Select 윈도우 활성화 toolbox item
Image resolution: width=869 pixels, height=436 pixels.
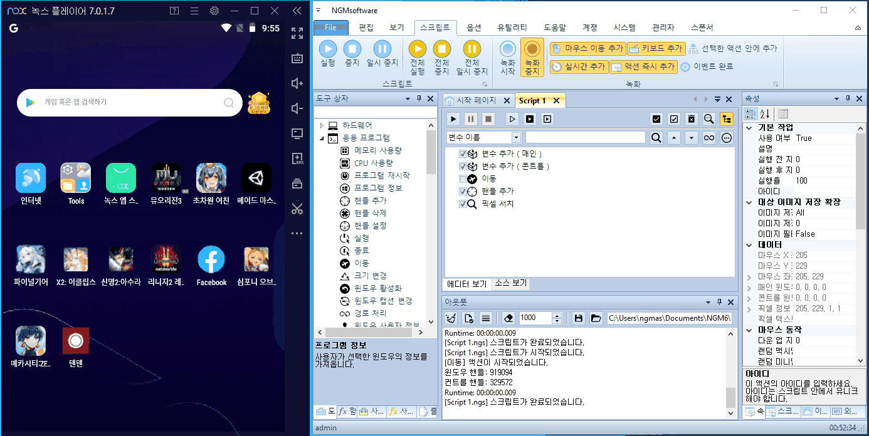click(x=377, y=288)
